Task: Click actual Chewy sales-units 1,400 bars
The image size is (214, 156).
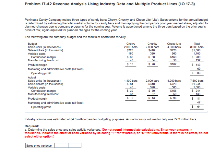Action: coord(131,81)
